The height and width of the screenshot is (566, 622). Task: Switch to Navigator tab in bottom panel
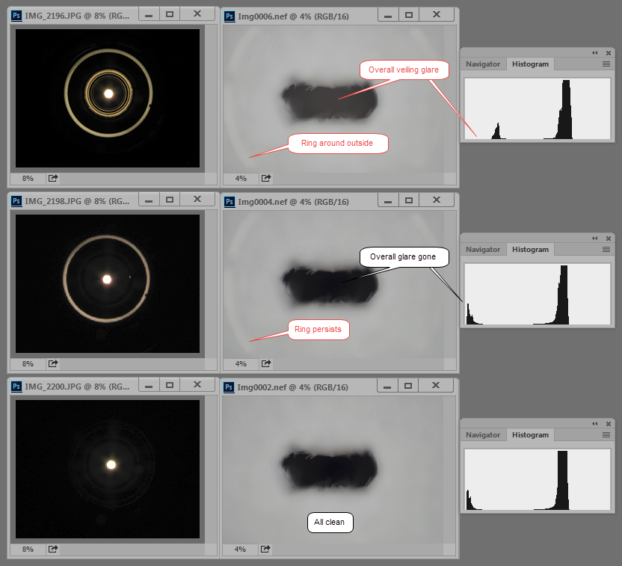483,434
